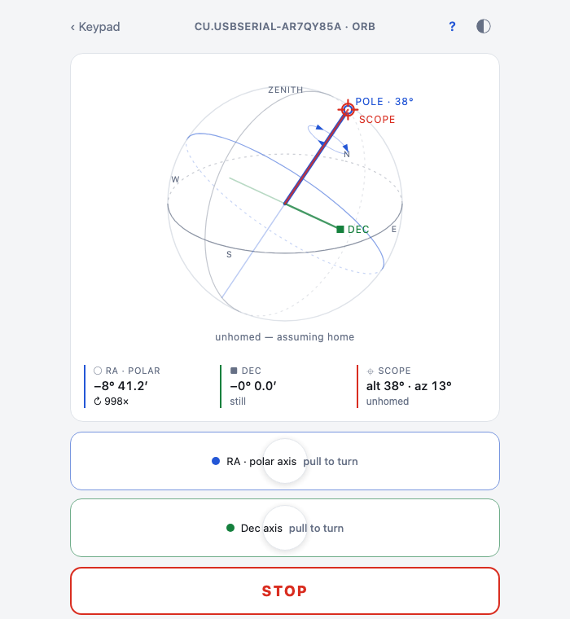Click the RA polar circle icon

pos(98,371)
